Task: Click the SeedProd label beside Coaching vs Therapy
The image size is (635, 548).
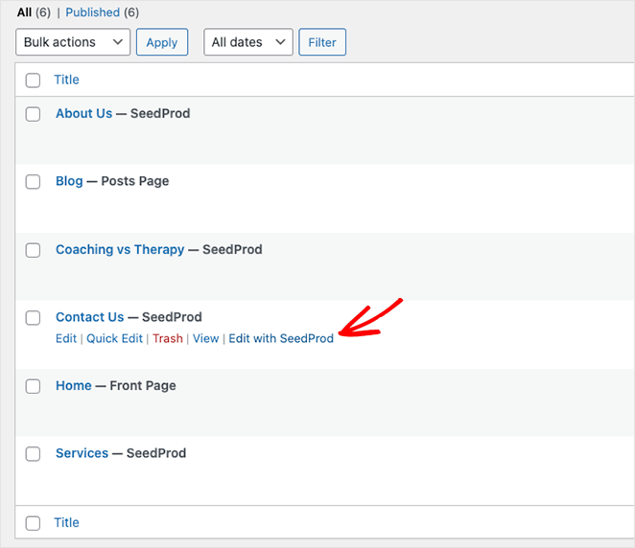Action: [x=232, y=249]
